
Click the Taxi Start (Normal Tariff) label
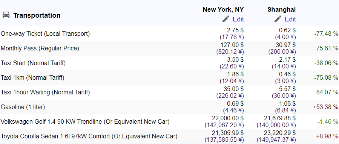(33, 63)
